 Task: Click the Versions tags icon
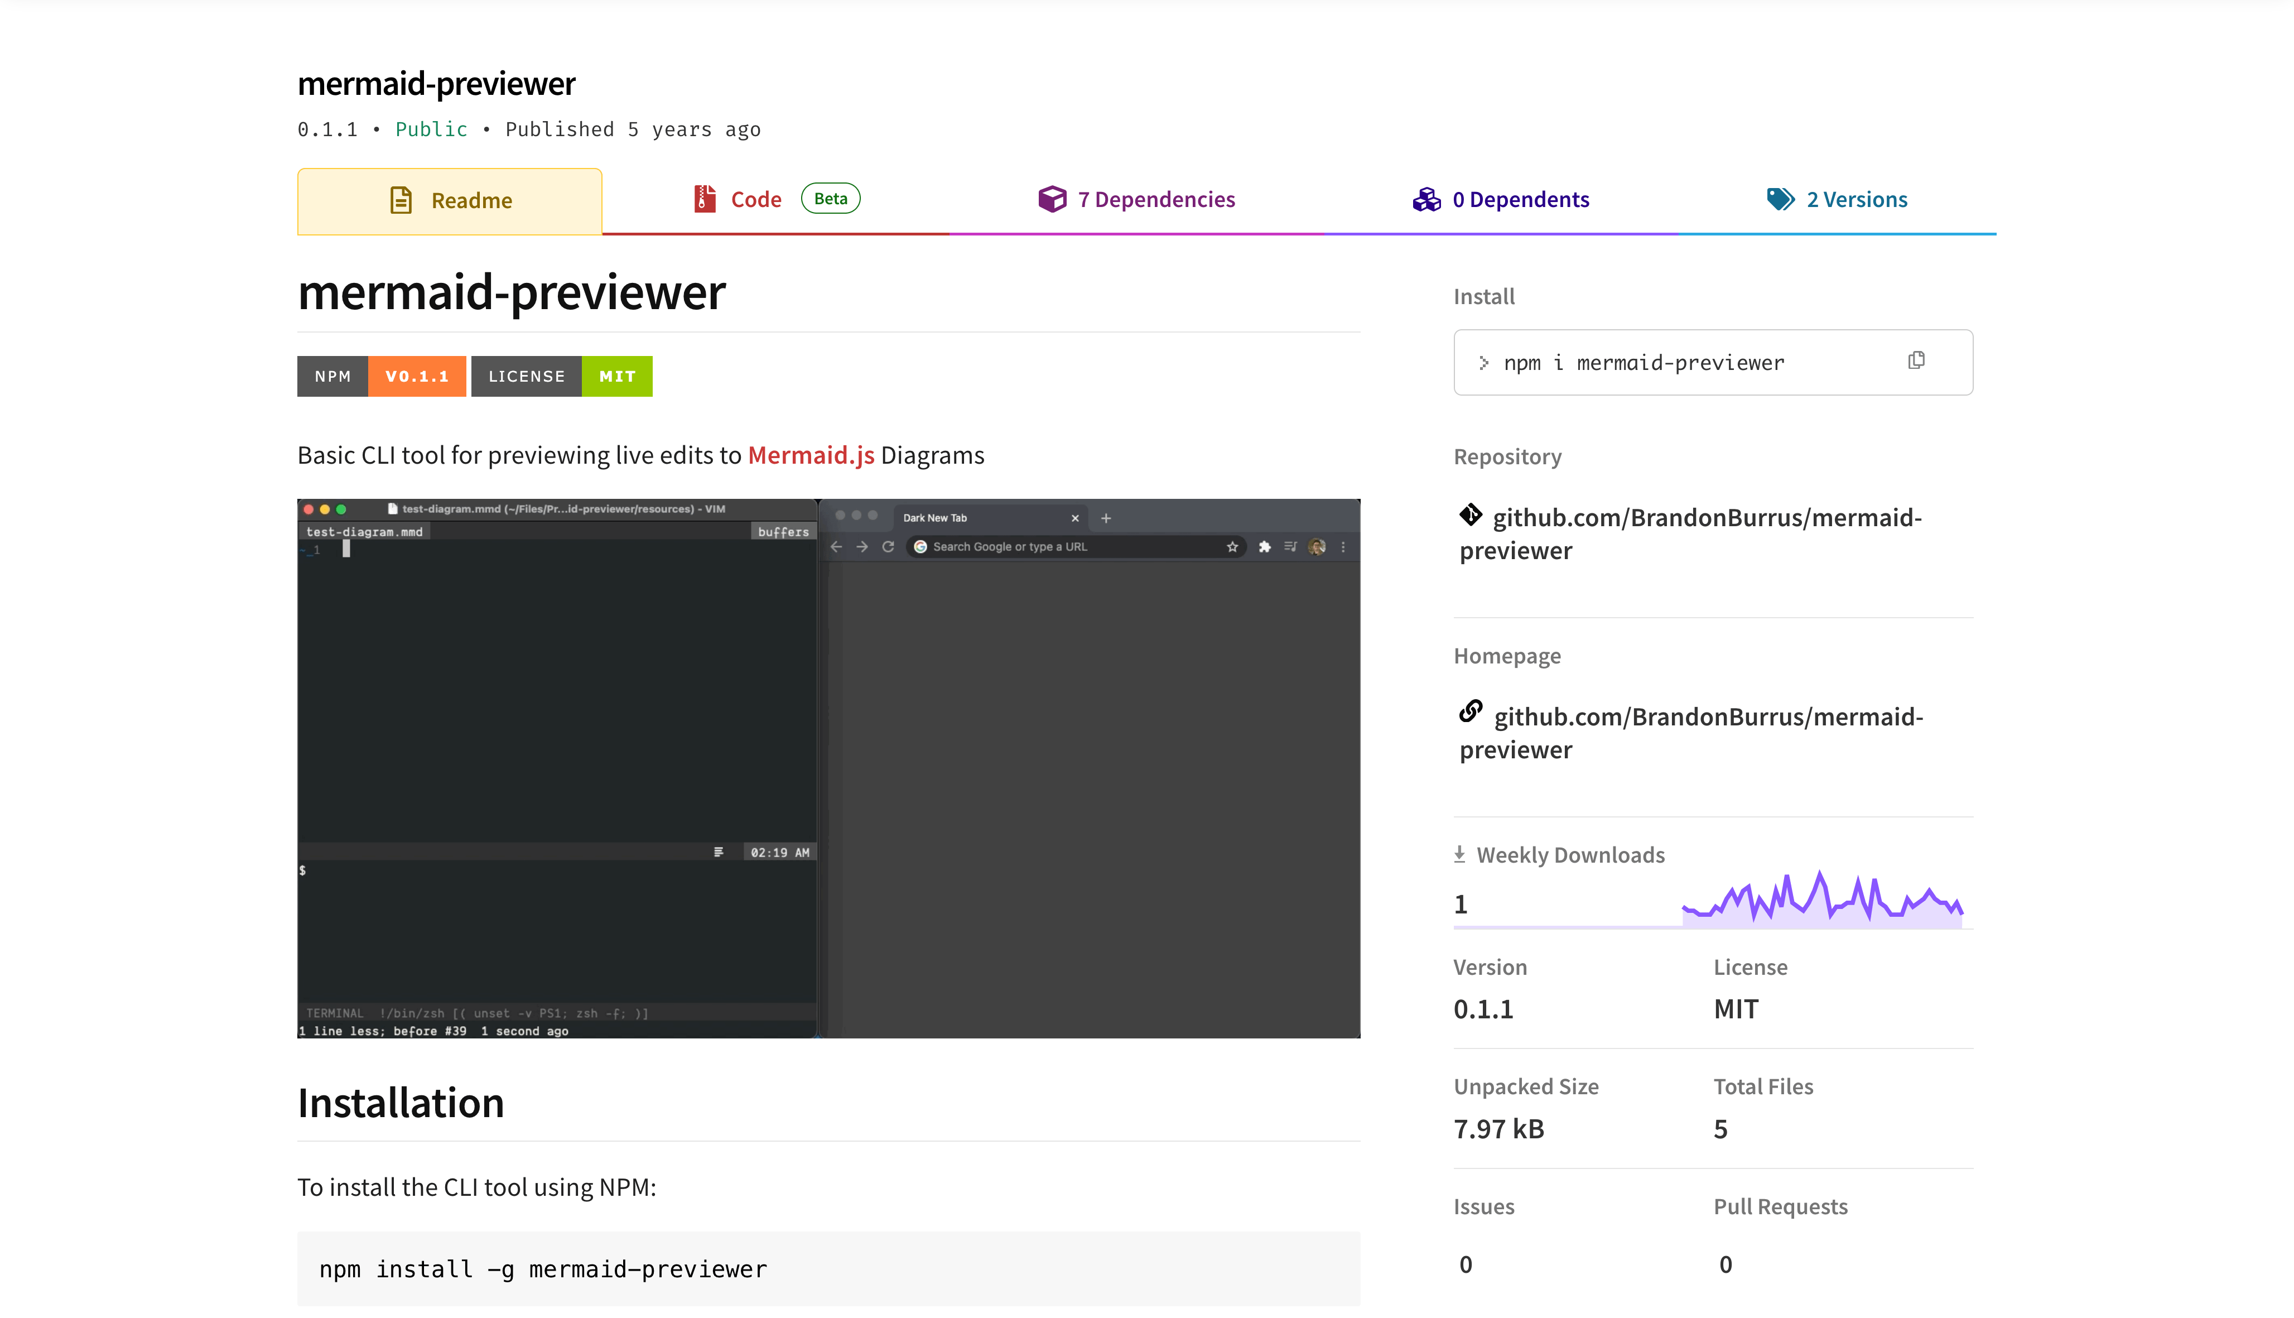1780,199
